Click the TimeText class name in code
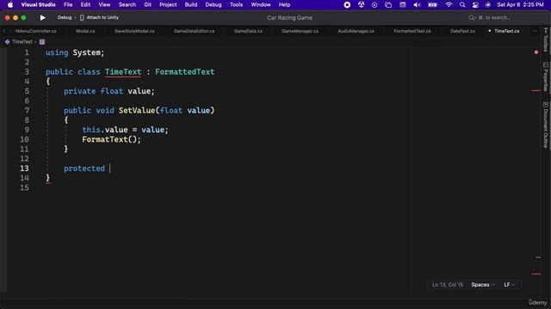Viewport: 551px width, 309px height. point(123,72)
